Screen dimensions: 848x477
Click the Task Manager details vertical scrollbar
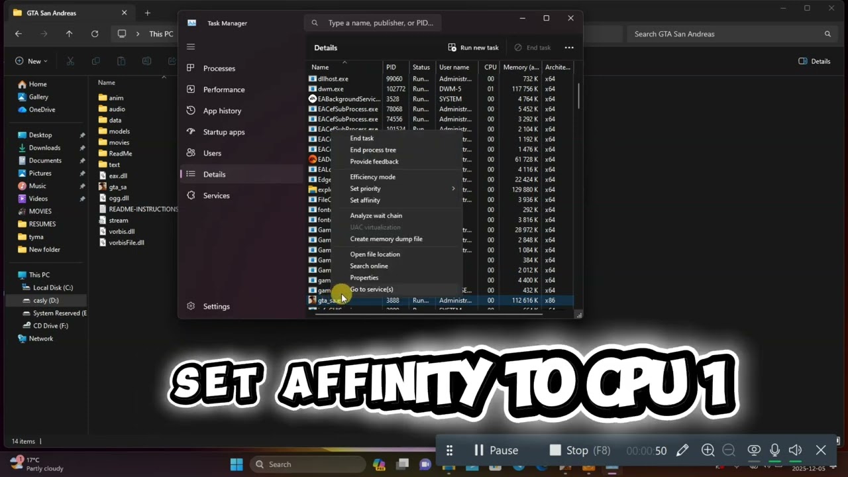click(x=578, y=96)
